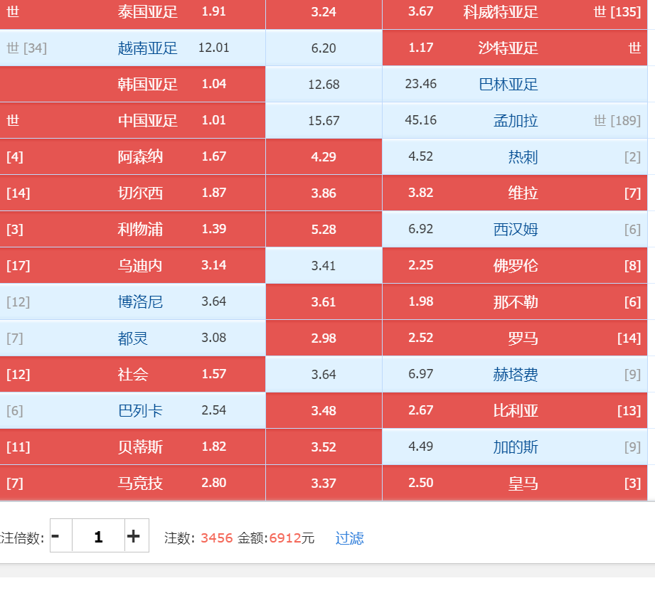Toggle draw odds 3.48 for 巴列卡 match
This screenshot has width=655, height=593.
pos(324,412)
